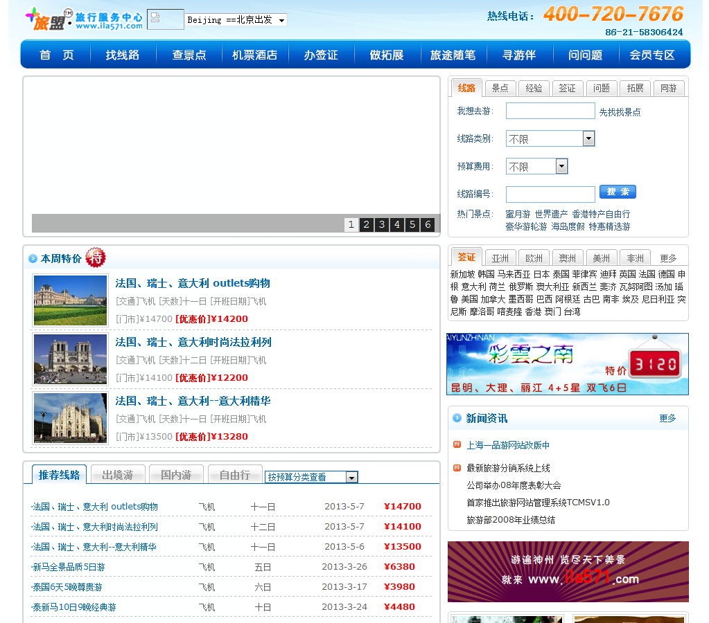Click 更多 beside the visa tabs
The height and width of the screenshot is (623, 709).
click(668, 258)
